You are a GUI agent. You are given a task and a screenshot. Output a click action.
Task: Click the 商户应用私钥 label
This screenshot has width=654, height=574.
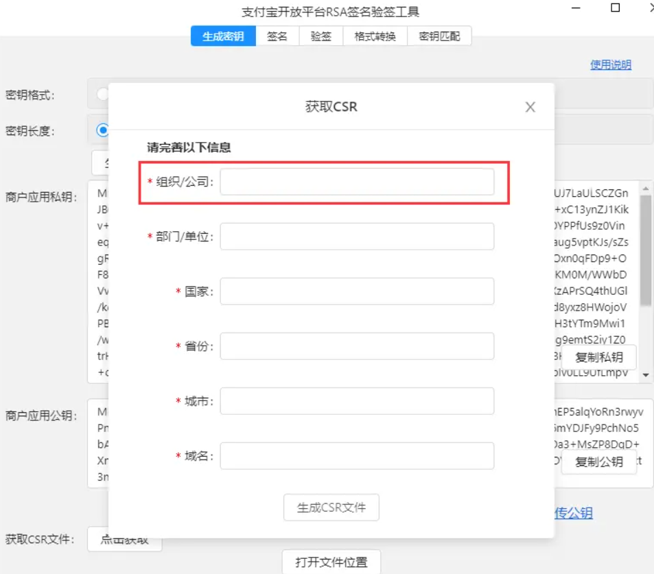click(41, 197)
